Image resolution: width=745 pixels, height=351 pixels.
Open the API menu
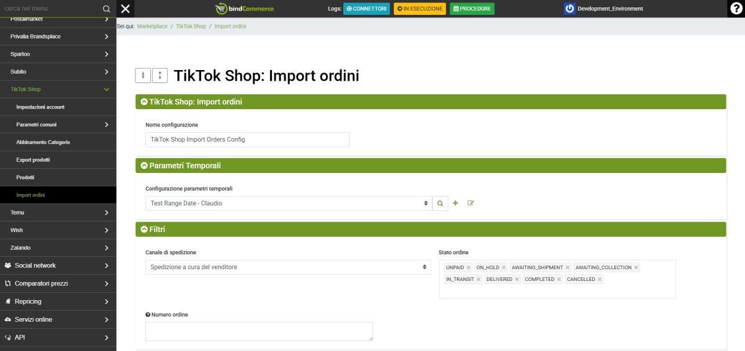pyautogui.click(x=58, y=337)
